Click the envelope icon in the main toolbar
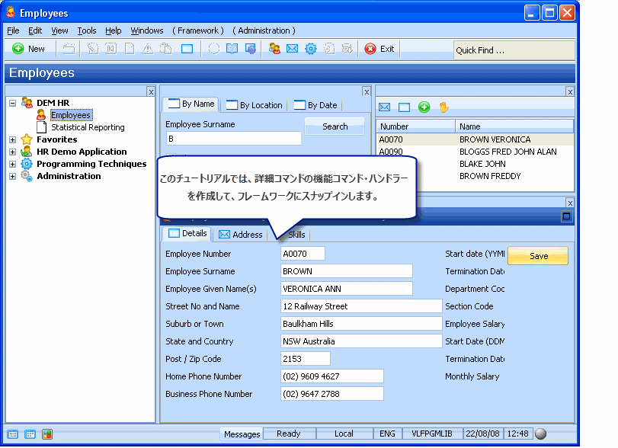Viewport: 618px width, 448px height. pyautogui.click(x=292, y=49)
